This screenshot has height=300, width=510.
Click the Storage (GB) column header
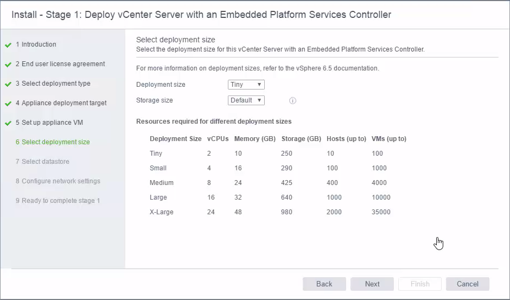coord(301,139)
